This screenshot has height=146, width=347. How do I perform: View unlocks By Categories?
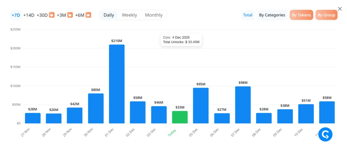272,15
